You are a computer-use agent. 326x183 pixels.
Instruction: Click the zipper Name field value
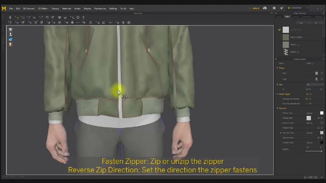pyautogui.click(x=310, y=63)
